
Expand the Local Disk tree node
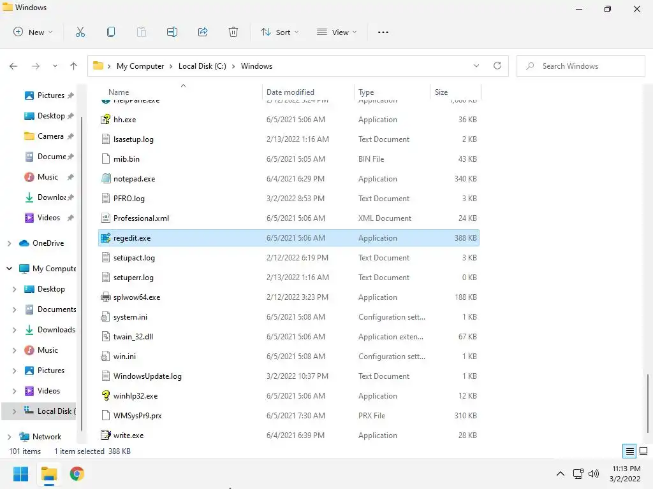[x=14, y=411]
